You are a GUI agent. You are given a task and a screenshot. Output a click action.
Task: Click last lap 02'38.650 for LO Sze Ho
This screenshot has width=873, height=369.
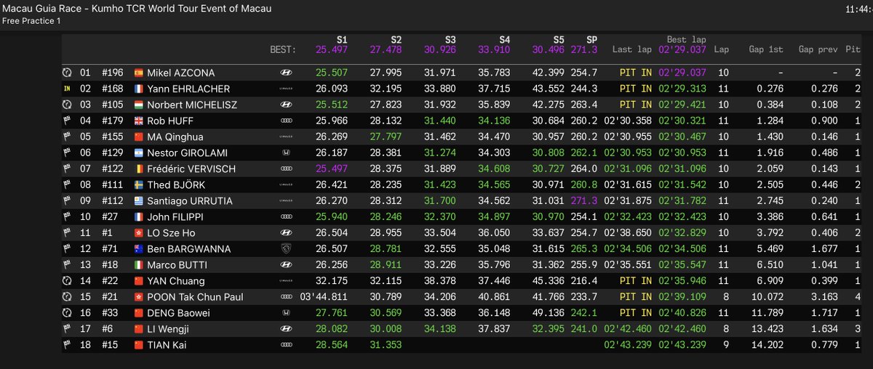(629, 233)
